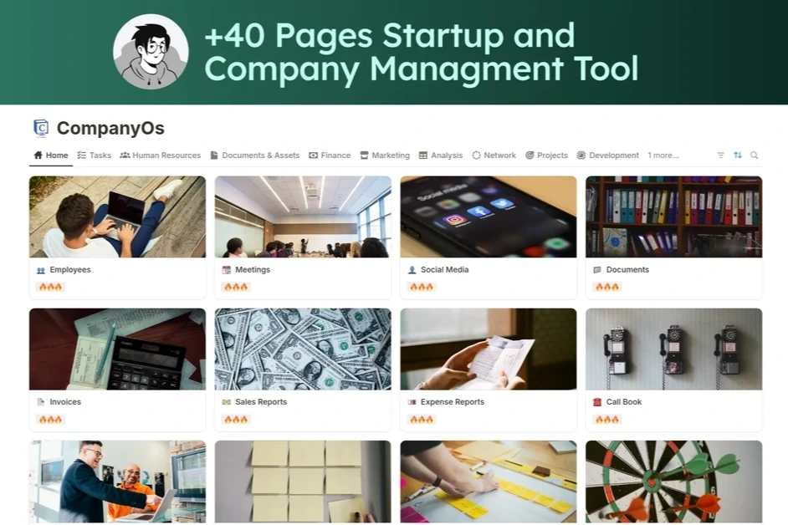Click the filter icon in the database toolbar
The image size is (788, 525).
click(x=720, y=155)
